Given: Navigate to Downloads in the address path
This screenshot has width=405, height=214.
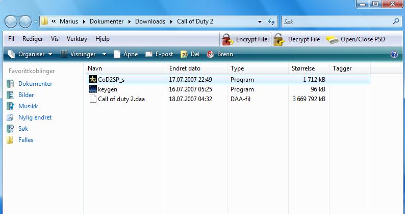Looking at the screenshot, I should 150,21.
